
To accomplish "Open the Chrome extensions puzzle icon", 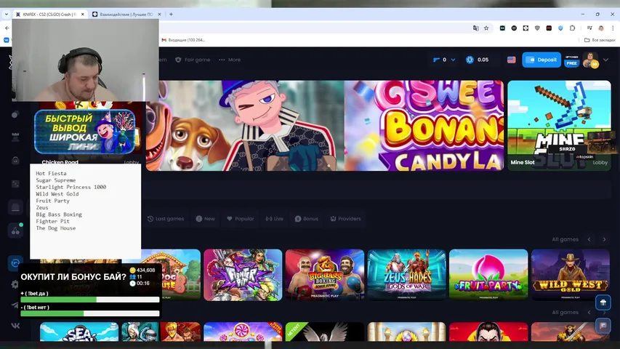I will (x=572, y=28).
